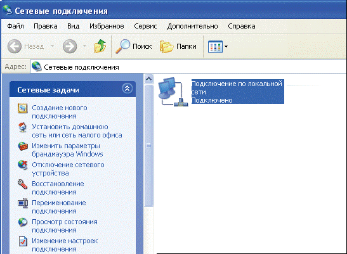Click Просмотр состояния подключения link
The height and width of the screenshot is (254, 347).
(x=65, y=226)
